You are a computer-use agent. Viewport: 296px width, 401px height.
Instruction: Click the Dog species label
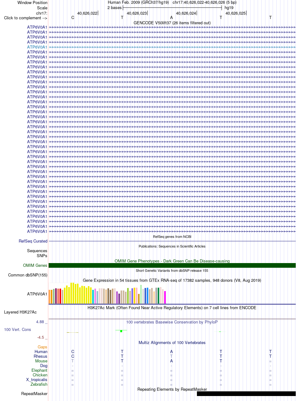pyautogui.click(x=44, y=366)
